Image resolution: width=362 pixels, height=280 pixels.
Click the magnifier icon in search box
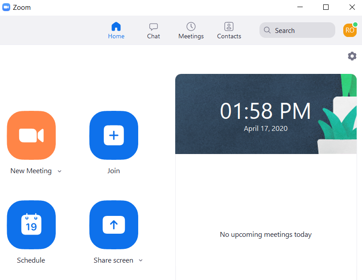point(267,30)
